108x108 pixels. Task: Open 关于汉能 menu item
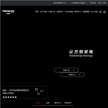point(43,12)
